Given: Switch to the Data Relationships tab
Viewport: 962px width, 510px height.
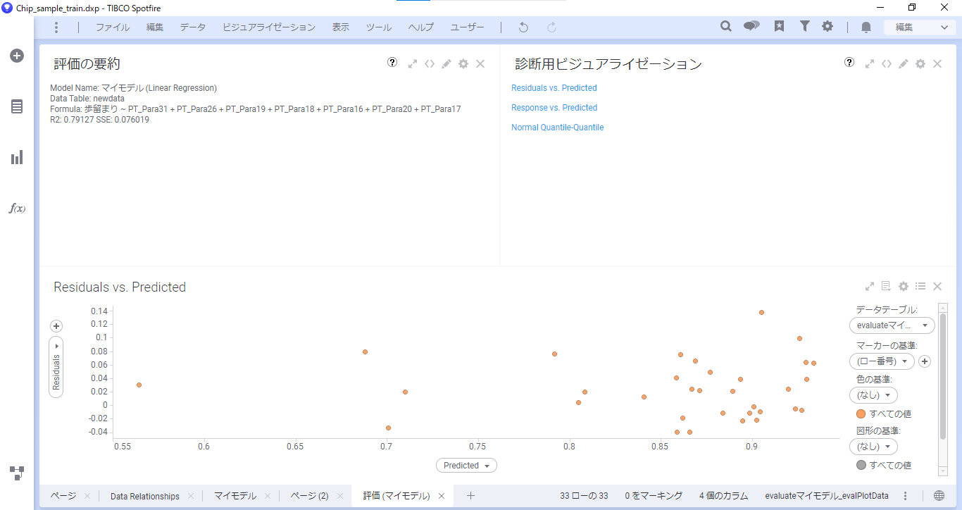Looking at the screenshot, I should [145, 496].
